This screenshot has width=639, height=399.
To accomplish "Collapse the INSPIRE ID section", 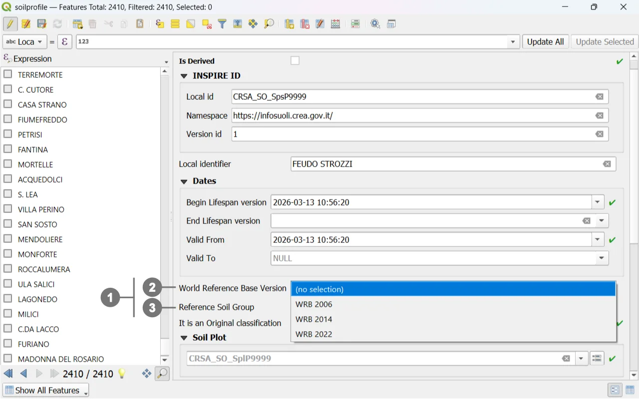I will click(x=184, y=76).
